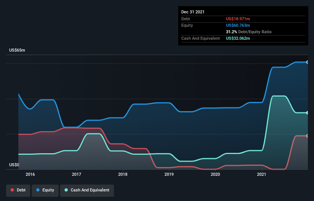Click the 2017 x-axis label
This screenshot has height=201, width=314.
click(x=76, y=174)
